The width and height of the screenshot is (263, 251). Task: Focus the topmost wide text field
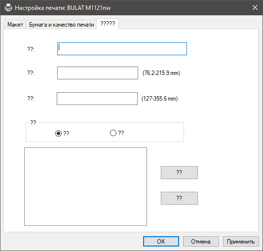[x=122, y=49]
